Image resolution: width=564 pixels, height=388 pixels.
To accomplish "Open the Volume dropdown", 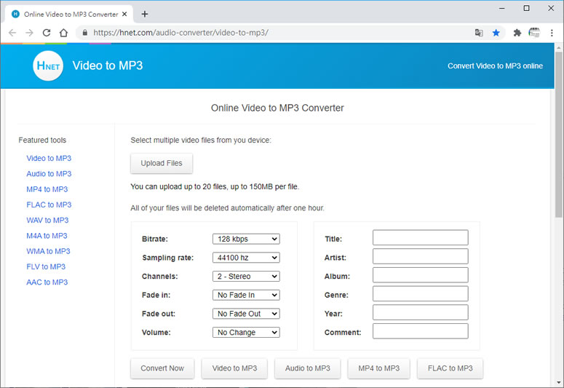I will [x=246, y=333].
